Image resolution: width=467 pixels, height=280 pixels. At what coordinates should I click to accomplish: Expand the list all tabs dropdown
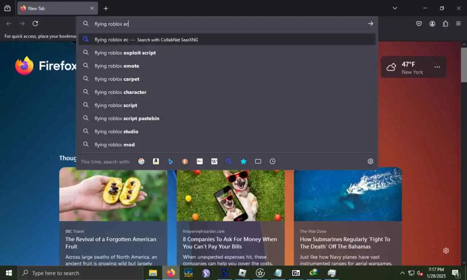point(395,8)
